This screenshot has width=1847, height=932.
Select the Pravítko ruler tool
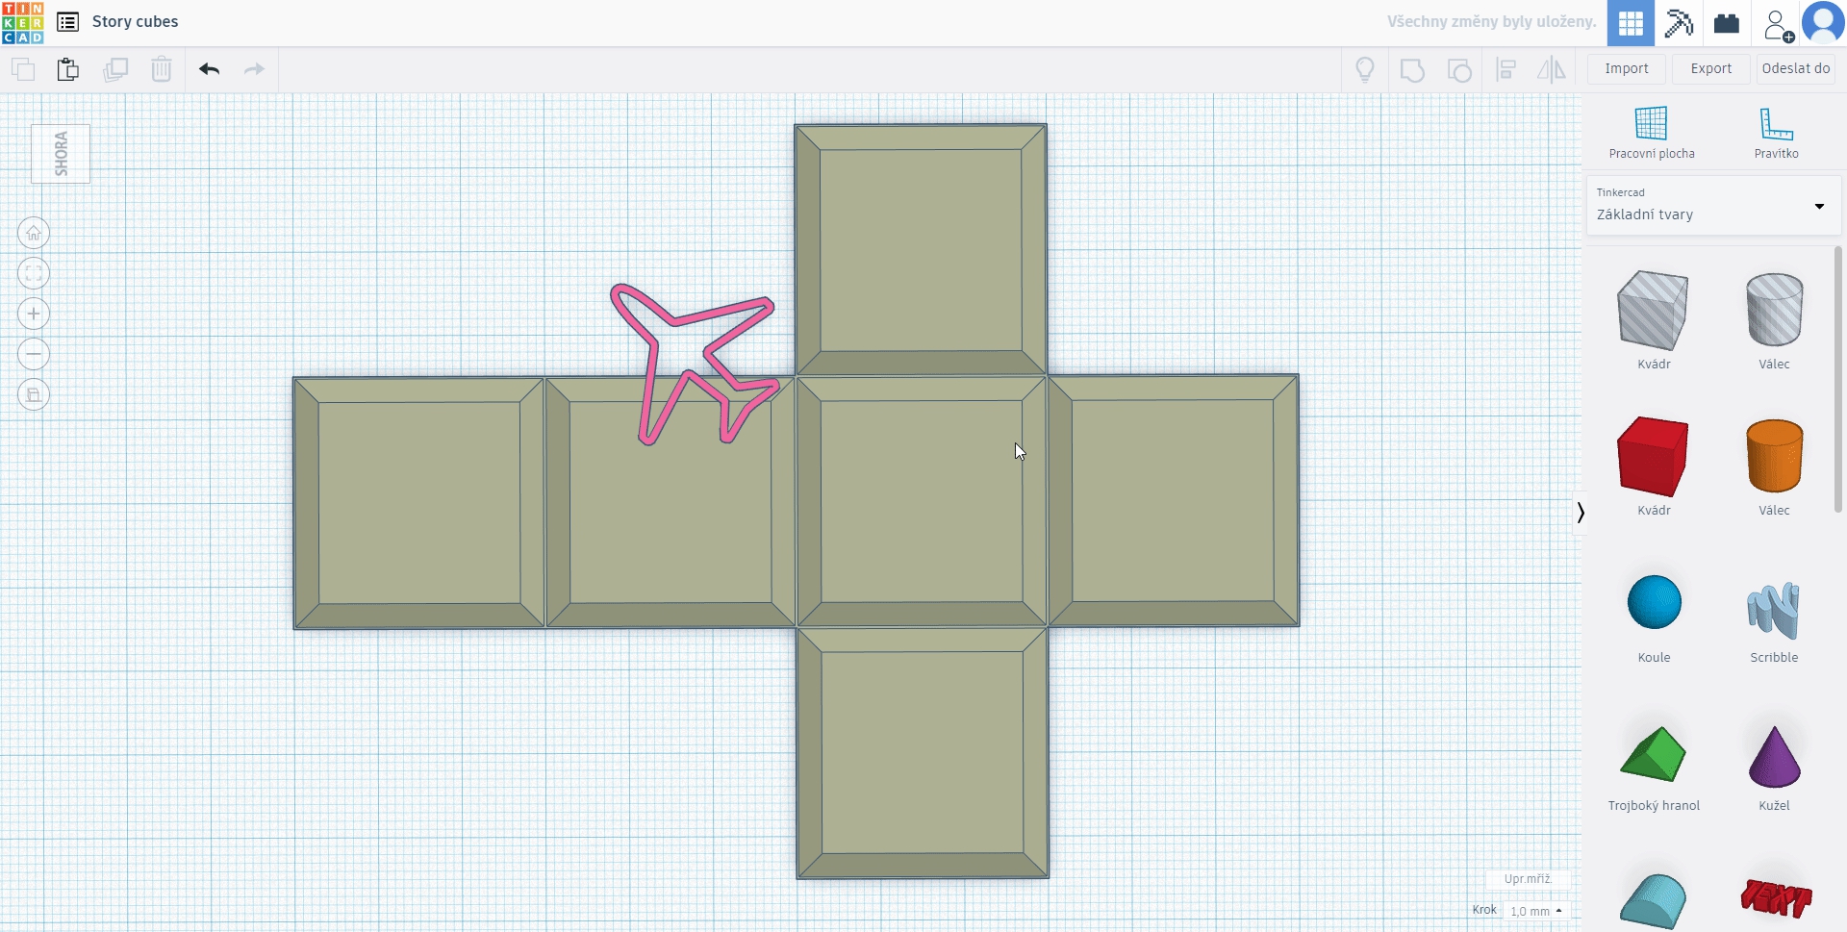1775,133
